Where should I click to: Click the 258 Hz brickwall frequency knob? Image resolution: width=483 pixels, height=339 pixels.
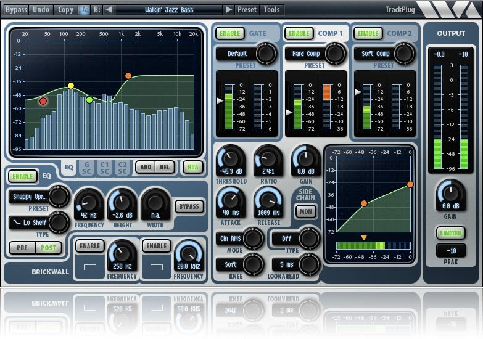(x=122, y=254)
